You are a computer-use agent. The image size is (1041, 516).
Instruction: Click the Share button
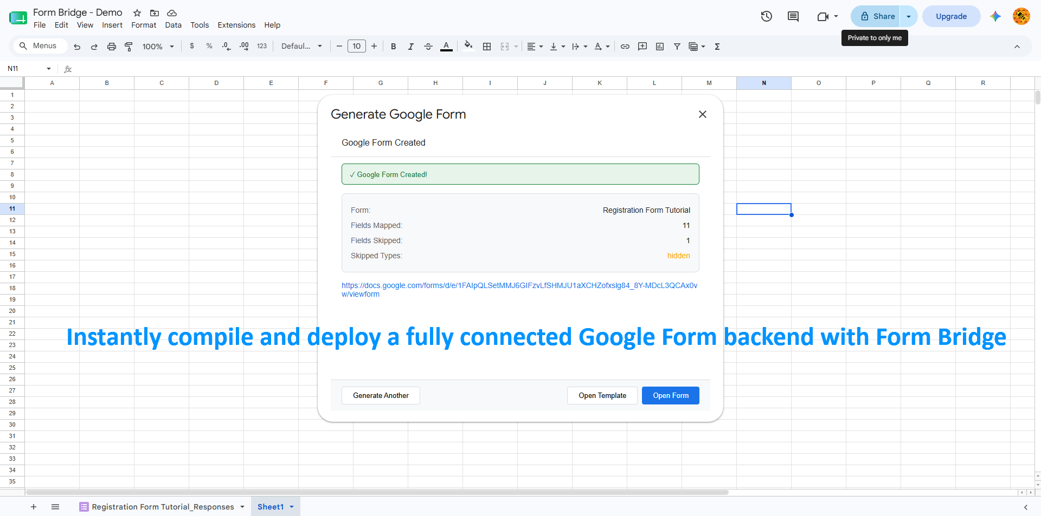tap(876, 16)
